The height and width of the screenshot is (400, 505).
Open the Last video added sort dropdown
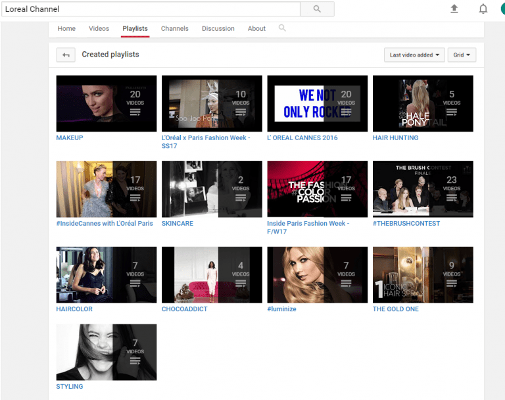pos(414,55)
